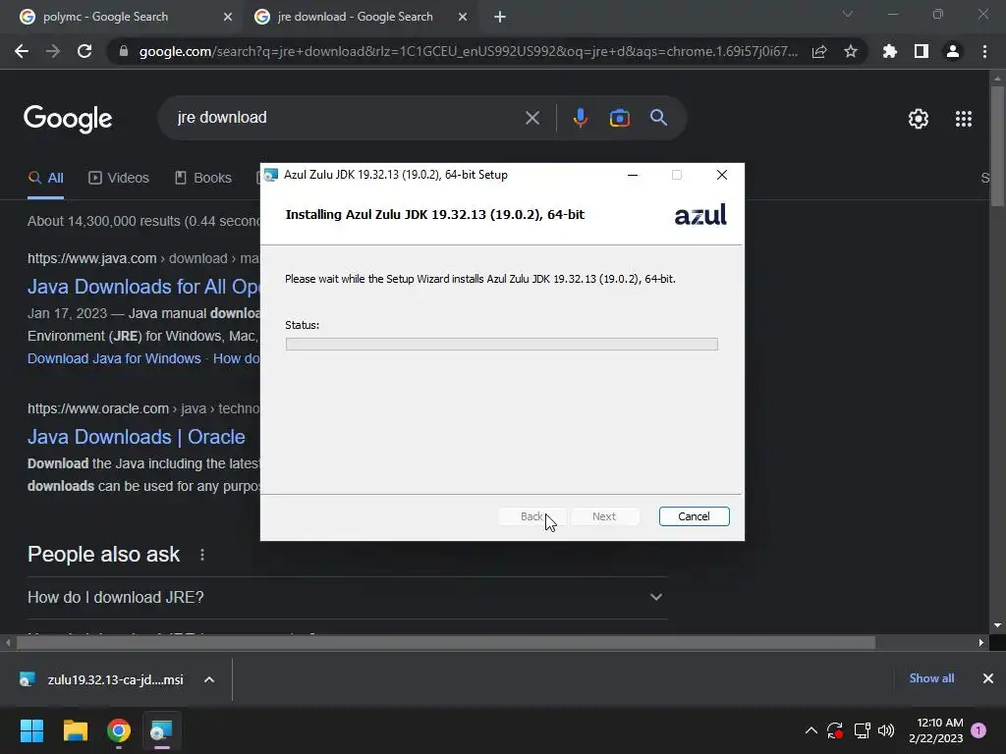This screenshot has width=1006, height=754.
Task: Open the Chrome extensions puzzle icon
Action: (x=889, y=51)
